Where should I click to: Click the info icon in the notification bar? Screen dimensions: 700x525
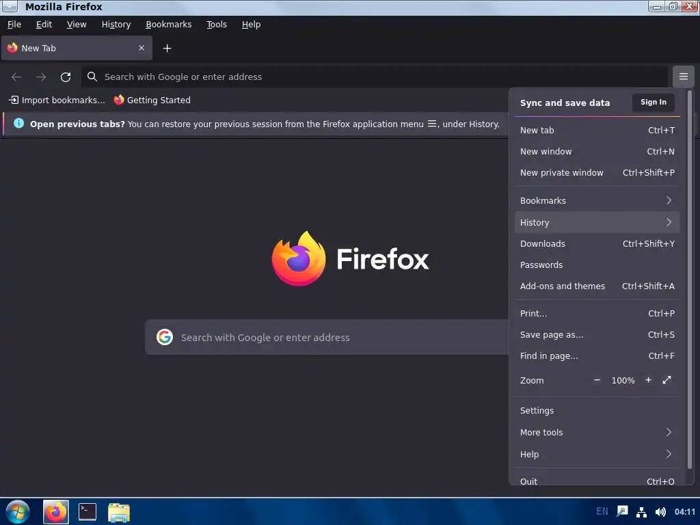(18, 123)
